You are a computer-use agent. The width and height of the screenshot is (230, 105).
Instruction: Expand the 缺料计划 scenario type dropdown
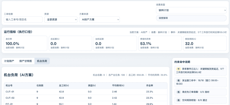[x=191, y=10]
